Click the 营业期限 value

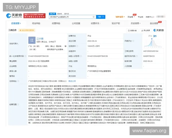pos(39,61)
